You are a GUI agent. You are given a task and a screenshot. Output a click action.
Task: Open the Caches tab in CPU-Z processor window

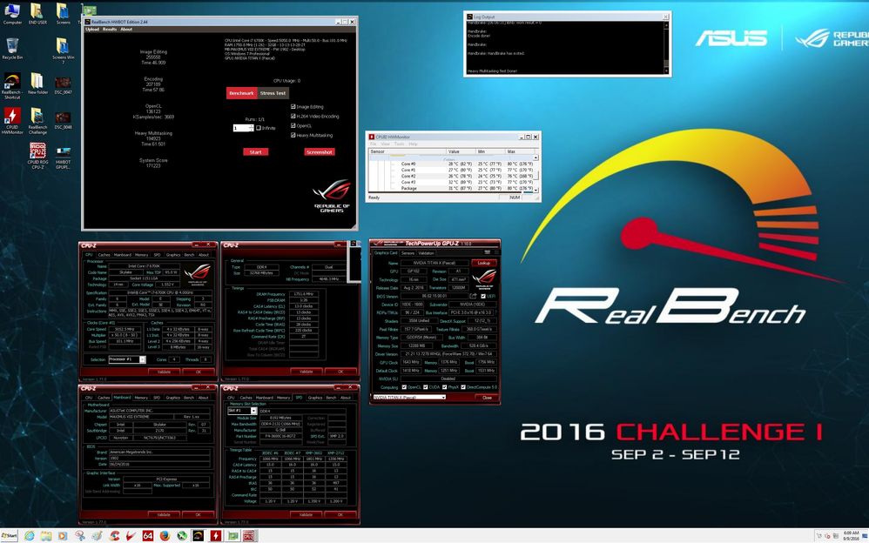pos(104,255)
